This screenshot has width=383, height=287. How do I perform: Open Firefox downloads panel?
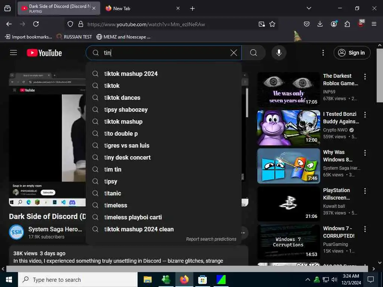pyautogui.click(x=320, y=24)
